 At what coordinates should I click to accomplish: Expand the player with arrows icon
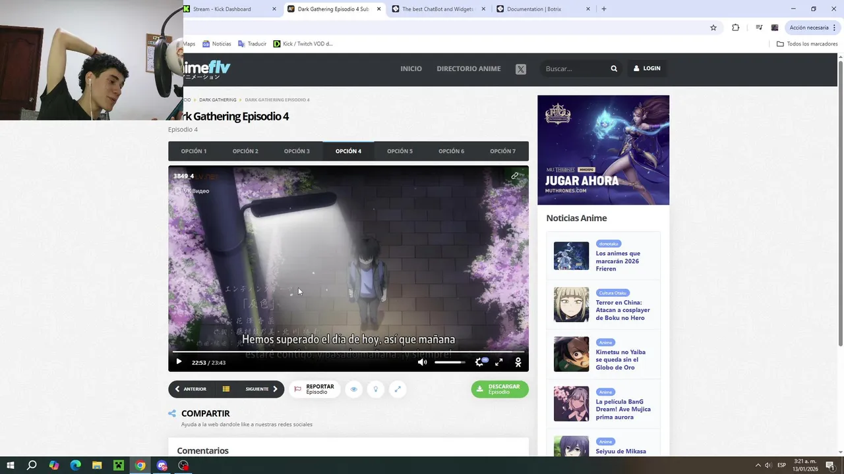click(x=398, y=389)
